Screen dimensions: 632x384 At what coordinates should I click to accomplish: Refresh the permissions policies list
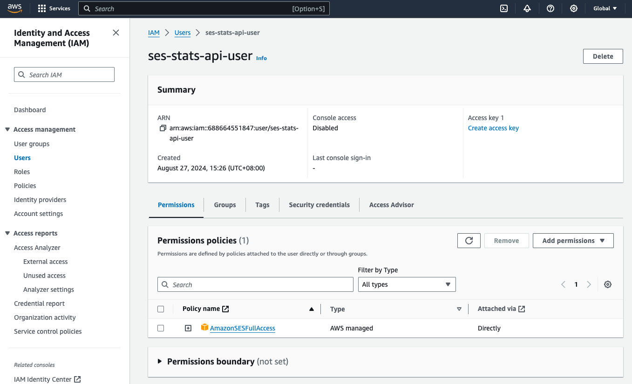click(469, 241)
